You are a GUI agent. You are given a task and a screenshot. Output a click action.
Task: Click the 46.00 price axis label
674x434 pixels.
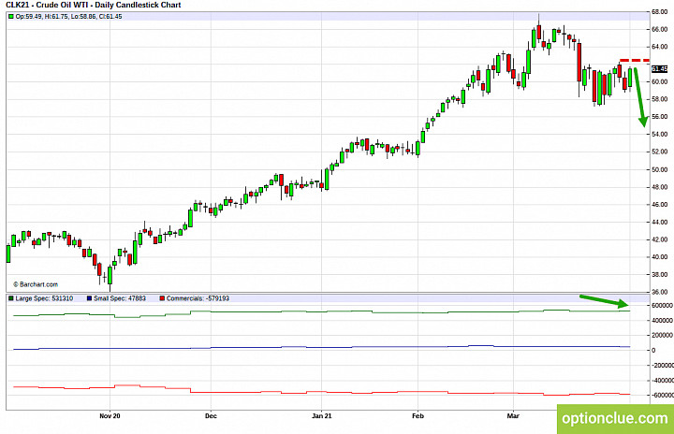[659, 205]
